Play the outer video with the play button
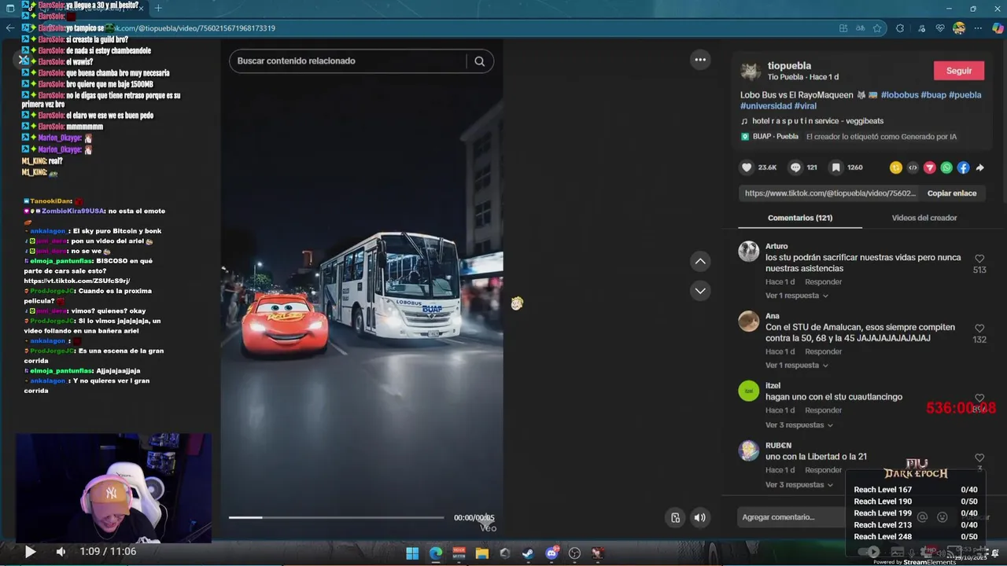This screenshot has height=566, width=1007. [x=30, y=552]
